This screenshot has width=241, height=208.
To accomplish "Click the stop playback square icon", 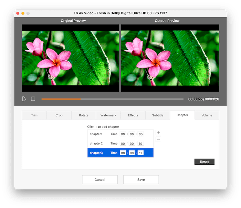I will 33,99.
